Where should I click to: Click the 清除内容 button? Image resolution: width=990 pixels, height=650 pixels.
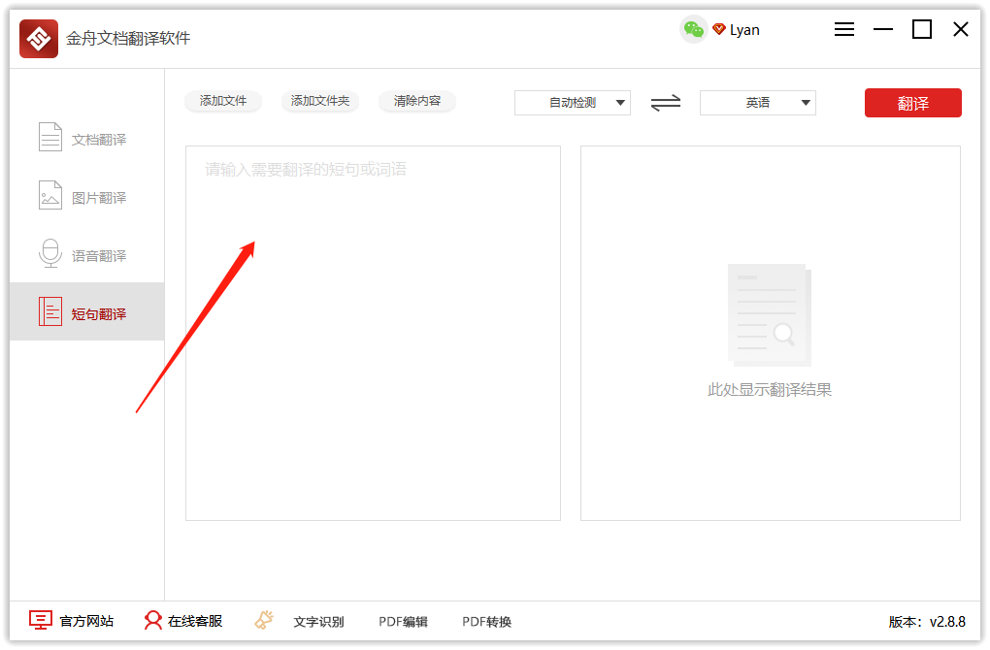417,101
